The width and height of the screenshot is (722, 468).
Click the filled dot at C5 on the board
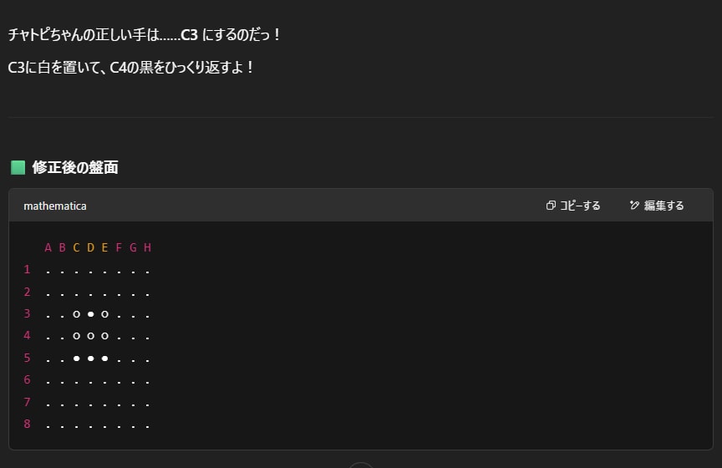pyautogui.click(x=76, y=359)
